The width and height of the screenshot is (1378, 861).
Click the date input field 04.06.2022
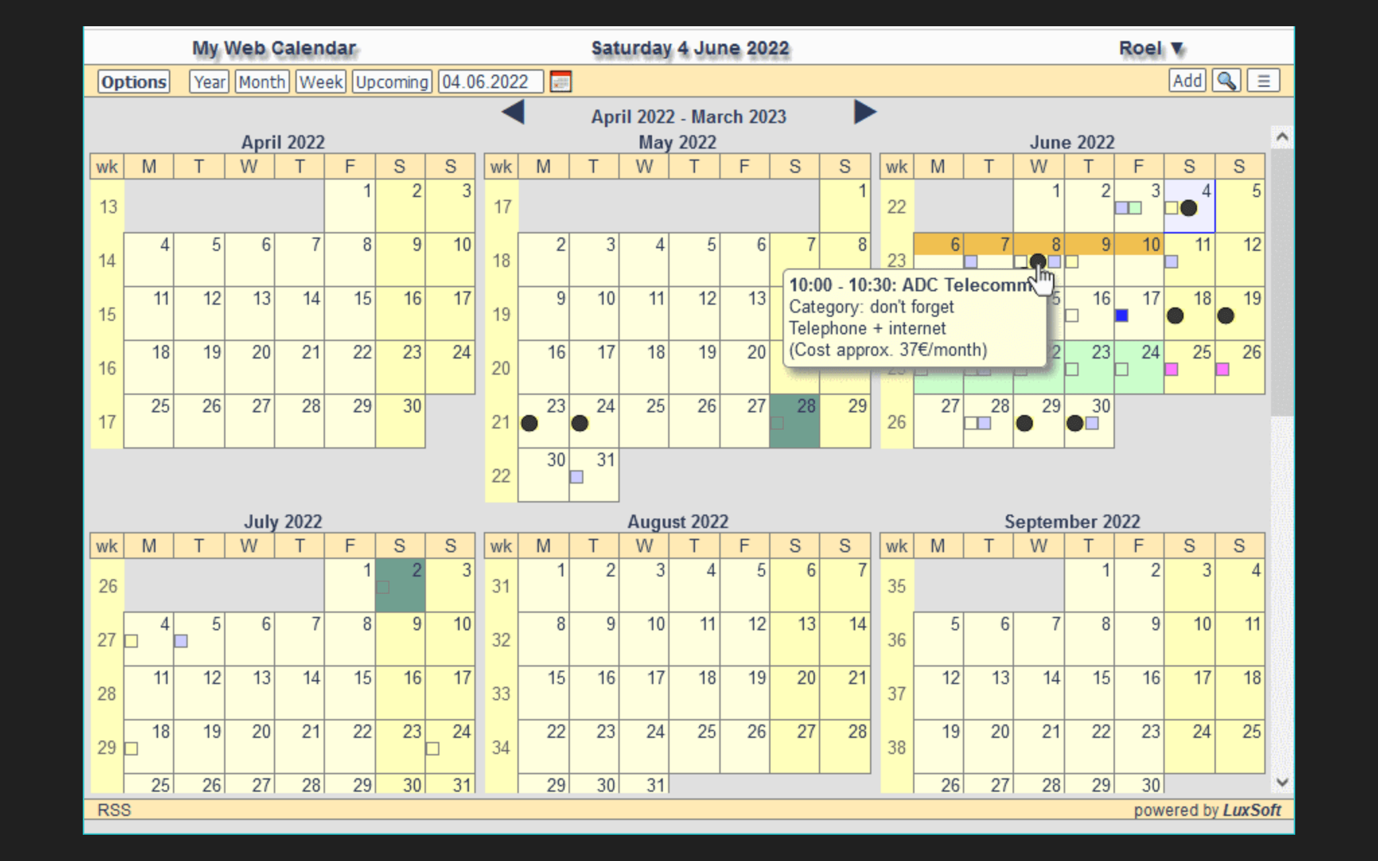(x=490, y=82)
